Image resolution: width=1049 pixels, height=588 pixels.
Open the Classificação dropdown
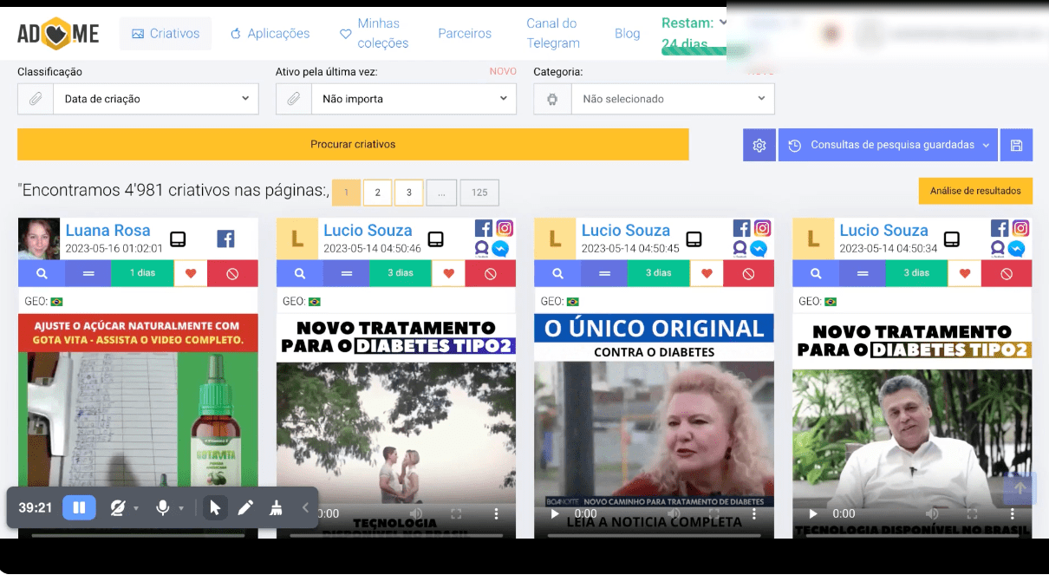point(156,99)
